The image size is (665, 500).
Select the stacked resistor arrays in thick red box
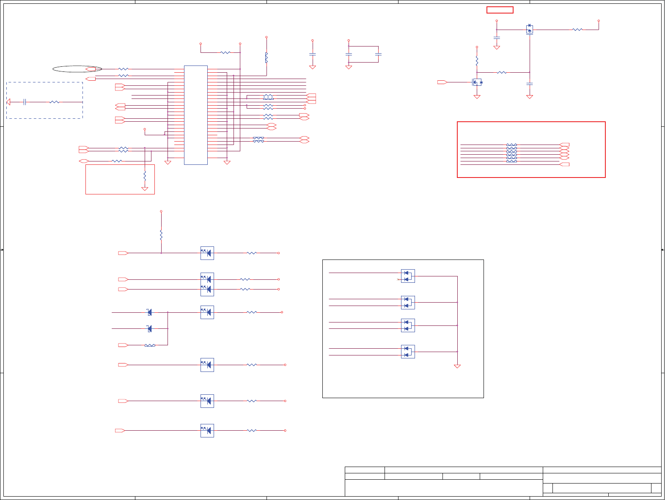click(x=511, y=153)
